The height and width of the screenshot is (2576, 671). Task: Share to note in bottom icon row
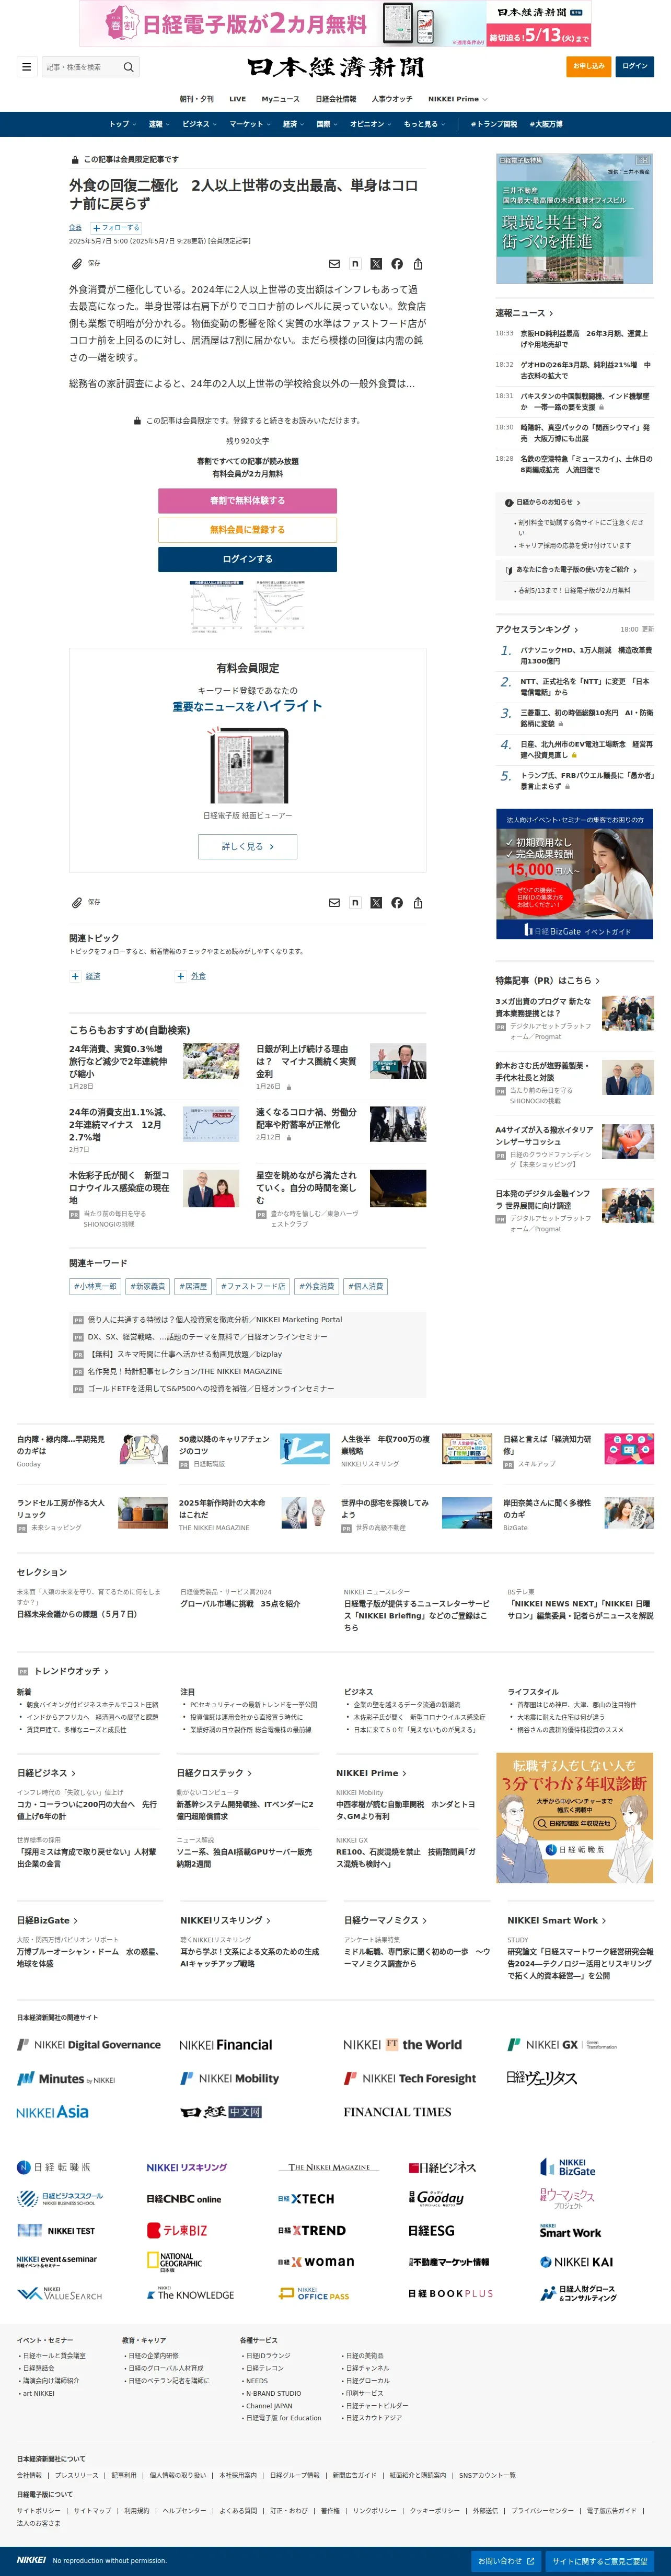[355, 902]
